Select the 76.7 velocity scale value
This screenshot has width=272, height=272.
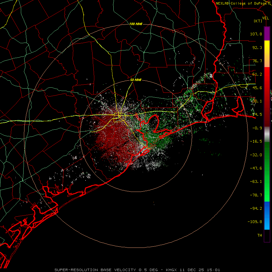pyautogui.click(x=257, y=61)
